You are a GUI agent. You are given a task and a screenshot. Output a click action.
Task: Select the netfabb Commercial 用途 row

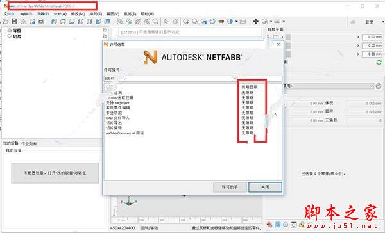193,133
